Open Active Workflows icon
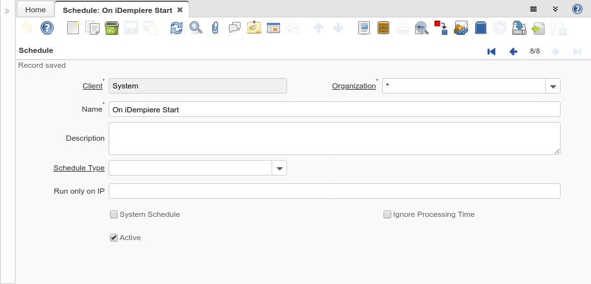591x284 pixels. [x=442, y=28]
